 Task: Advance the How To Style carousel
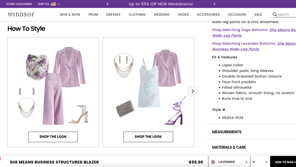point(193,91)
